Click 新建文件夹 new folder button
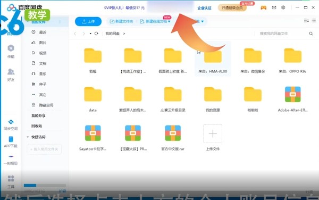This screenshot has height=200, width=319. [x=121, y=21]
